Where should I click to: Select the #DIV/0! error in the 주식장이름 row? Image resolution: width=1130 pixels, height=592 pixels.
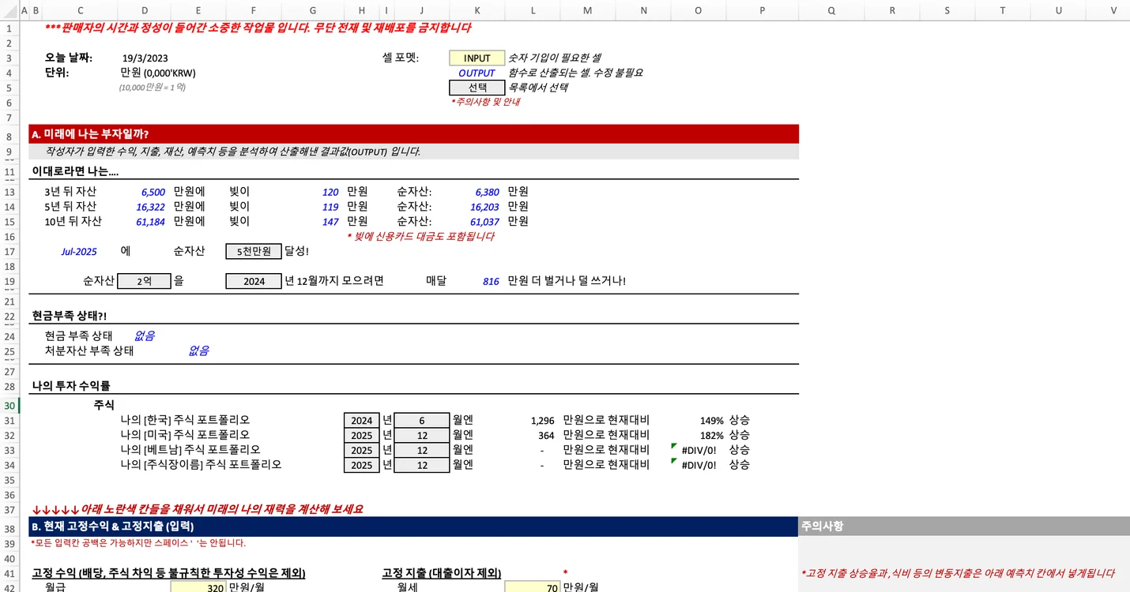click(x=699, y=466)
